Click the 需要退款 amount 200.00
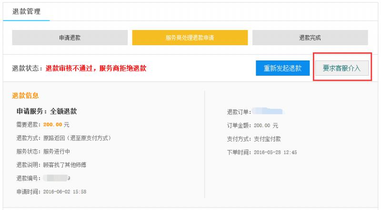381x210 pixels. coord(53,125)
